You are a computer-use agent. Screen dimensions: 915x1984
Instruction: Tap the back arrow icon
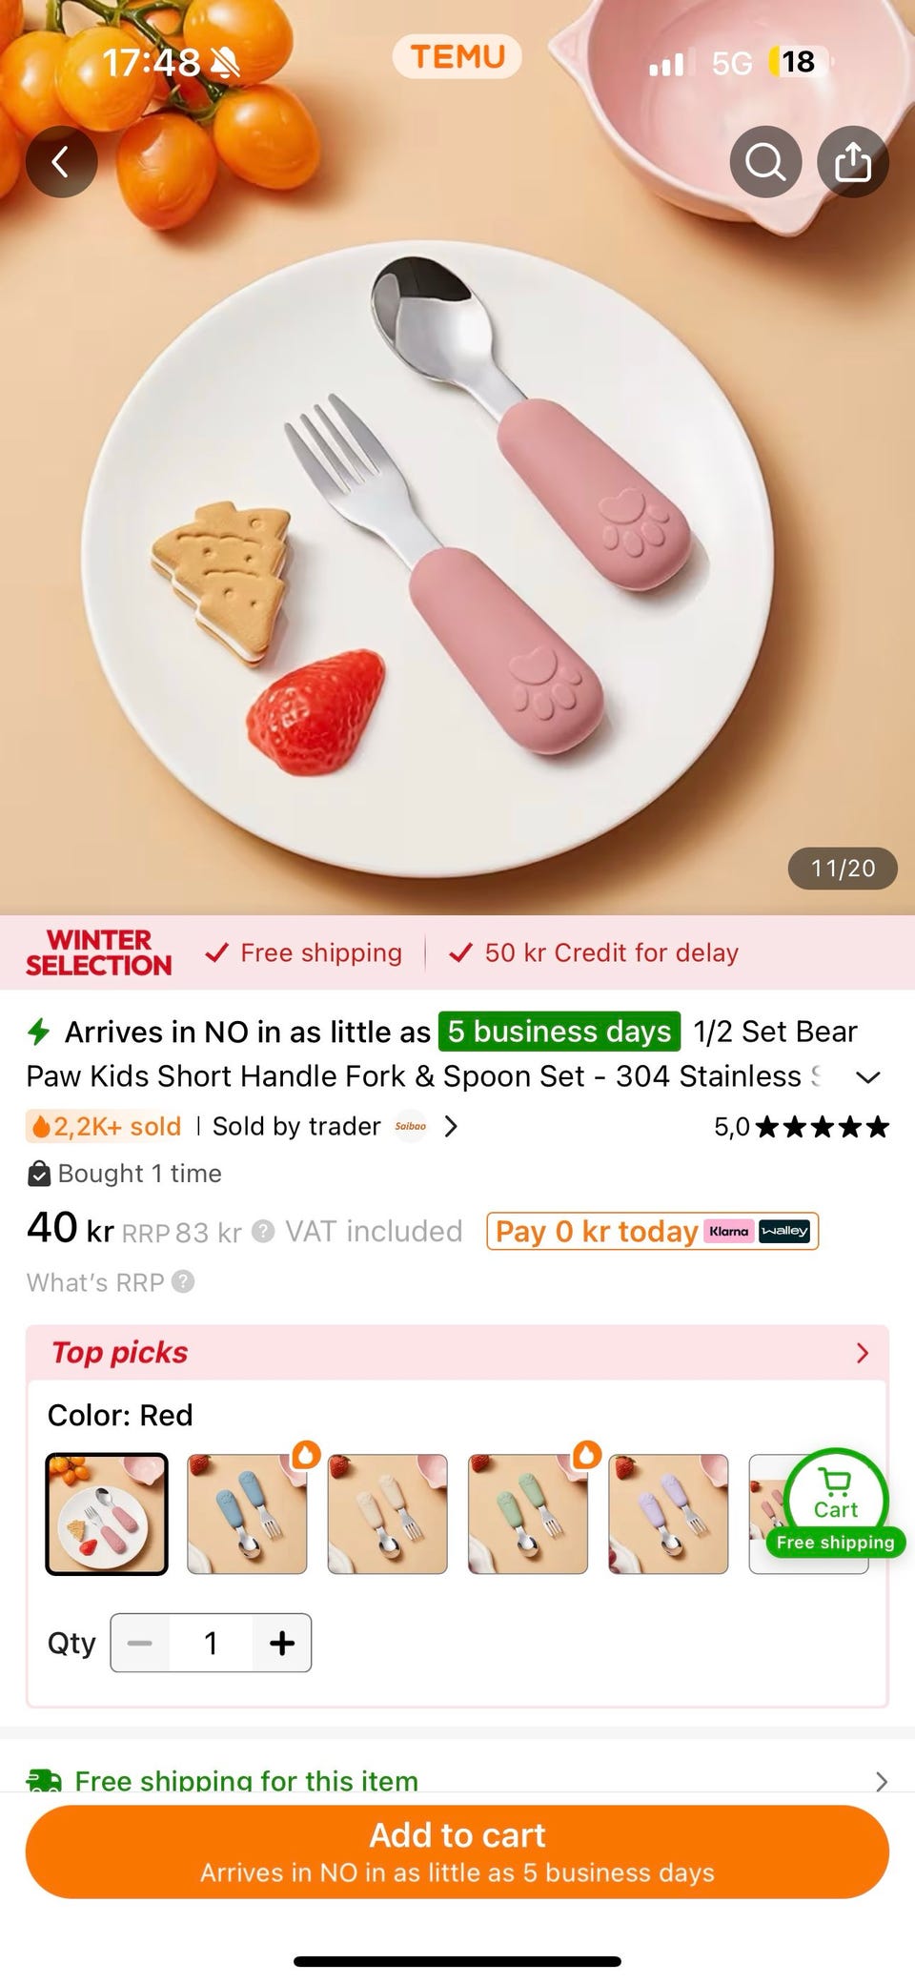(x=61, y=162)
